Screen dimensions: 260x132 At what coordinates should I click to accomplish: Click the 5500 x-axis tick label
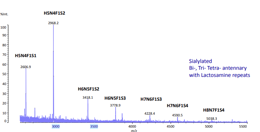tap(243, 127)
